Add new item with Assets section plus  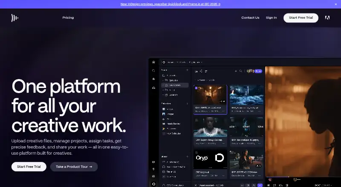pyautogui.click(x=187, y=70)
